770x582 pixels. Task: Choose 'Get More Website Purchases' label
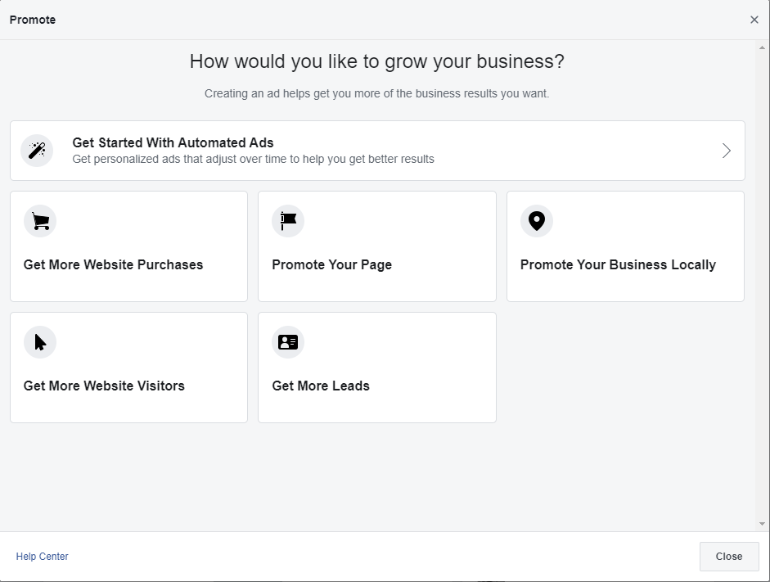pyautogui.click(x=113, y=264)
